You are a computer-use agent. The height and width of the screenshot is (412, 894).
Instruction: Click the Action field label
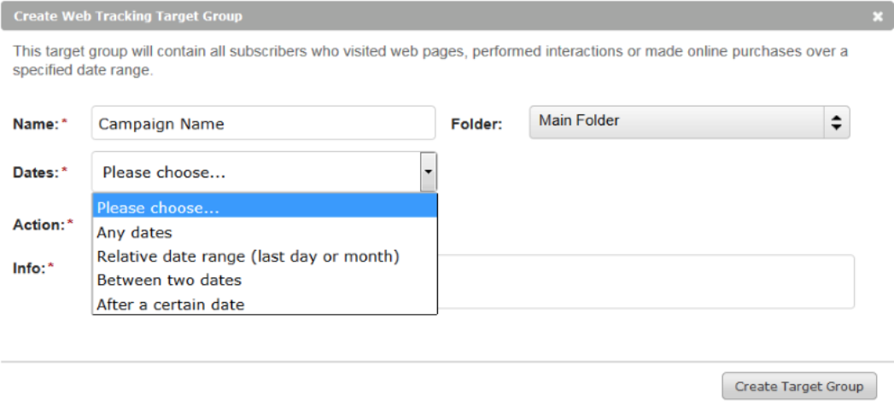point(38,224)
